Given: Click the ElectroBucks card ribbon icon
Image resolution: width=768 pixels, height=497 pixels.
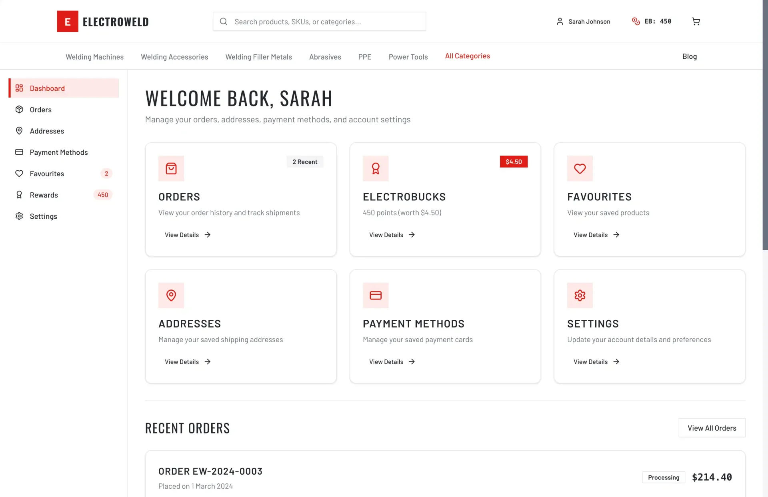Looking at the screenshot, I should tap(375, 168).
